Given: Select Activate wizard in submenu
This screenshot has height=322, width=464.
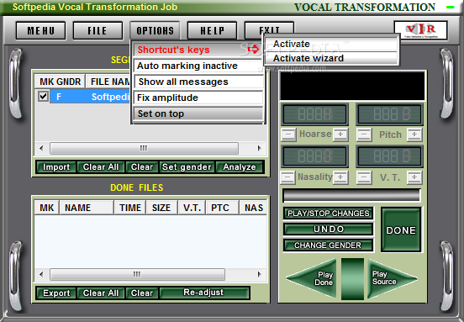Looking at the screenshot, I should (331, 58).
